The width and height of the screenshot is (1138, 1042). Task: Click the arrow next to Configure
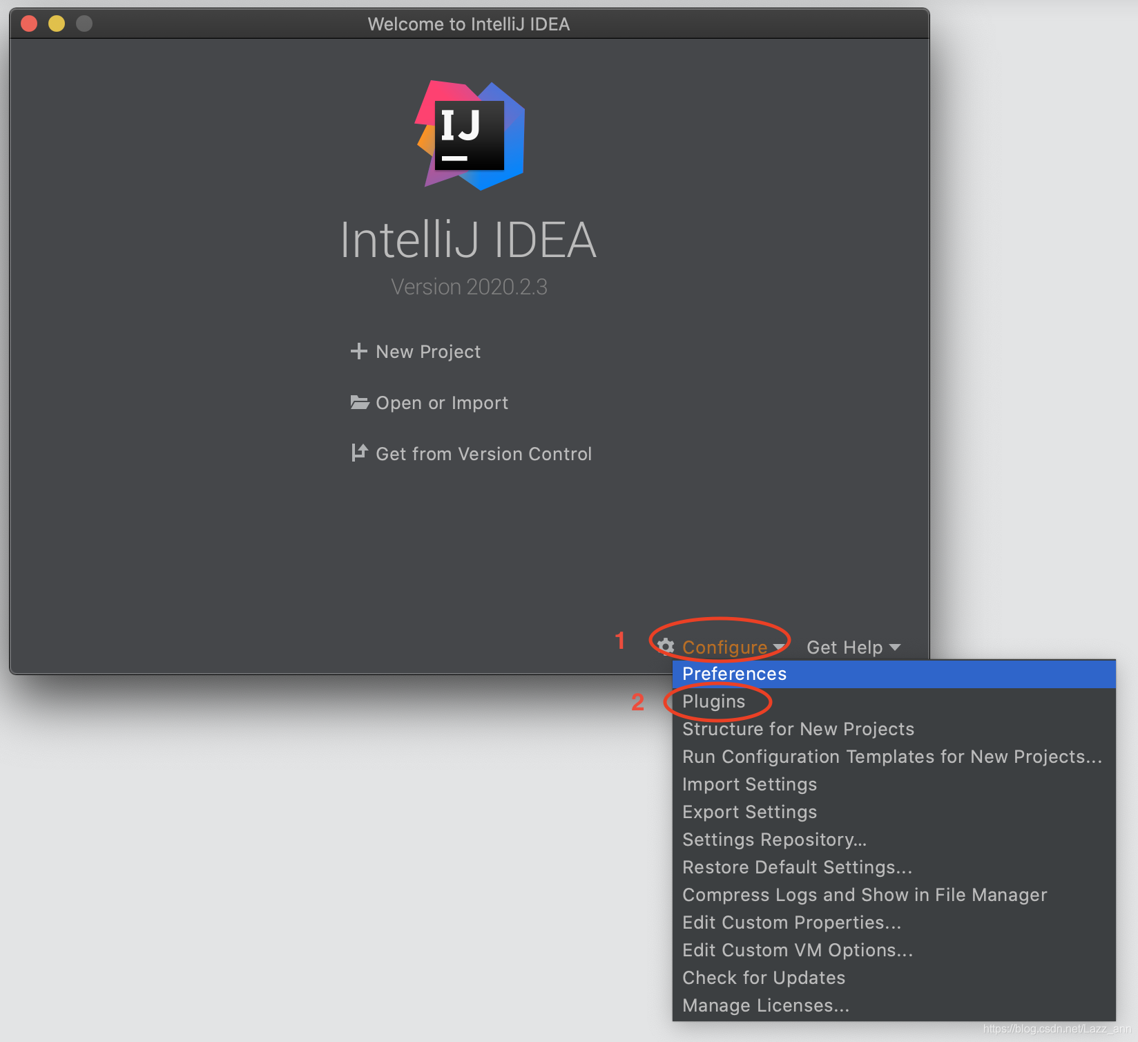pos(779,647)
